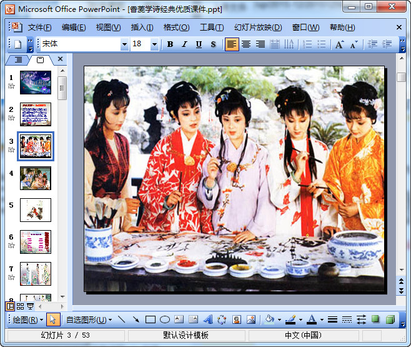The image size is (411, 347).
Task: Apply the Fill Color bucket
Action: coord(270,319)
